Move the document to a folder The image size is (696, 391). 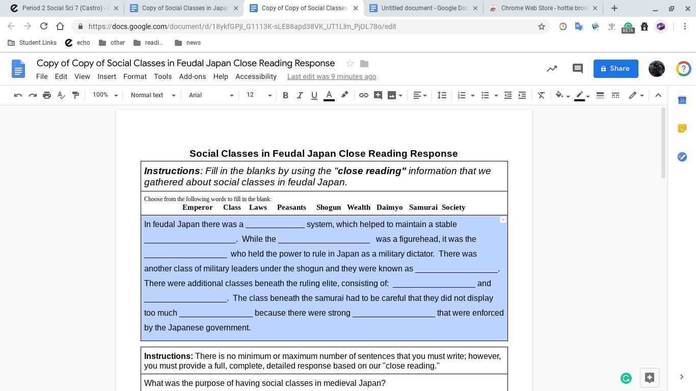[x=364, y=64]
